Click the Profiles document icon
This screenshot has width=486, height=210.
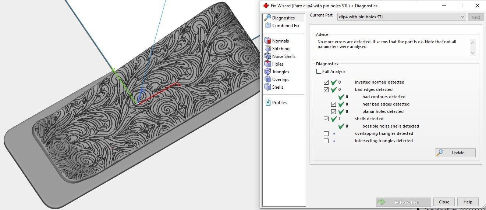pos(268,103)
